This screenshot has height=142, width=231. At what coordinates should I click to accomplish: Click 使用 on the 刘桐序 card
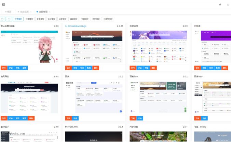pyautogui.click(x=198, y=68)
